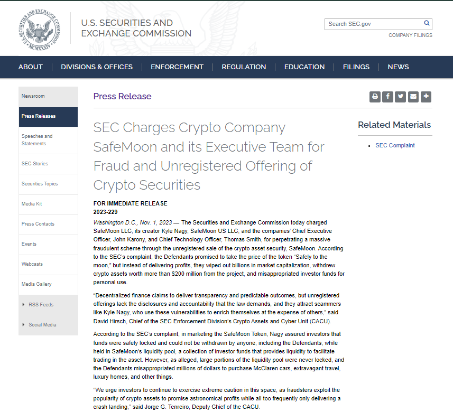This screenshot has width=453, height=412.
Task: Share the press release on Twitter
Action: click(400, 97)
